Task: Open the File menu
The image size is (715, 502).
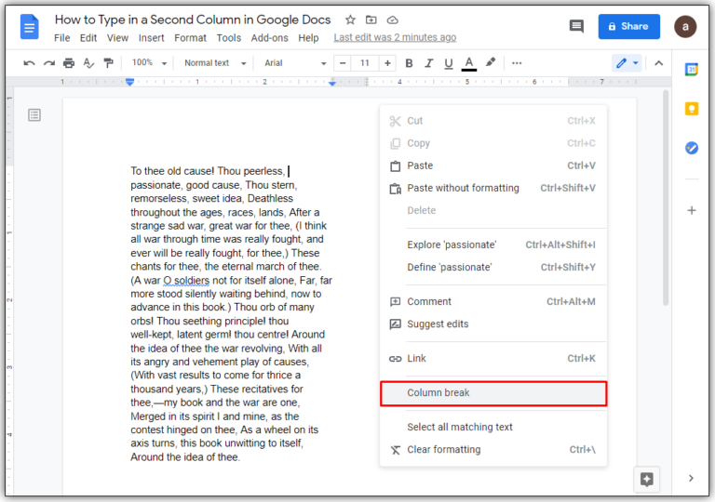Action: [61, 38]
